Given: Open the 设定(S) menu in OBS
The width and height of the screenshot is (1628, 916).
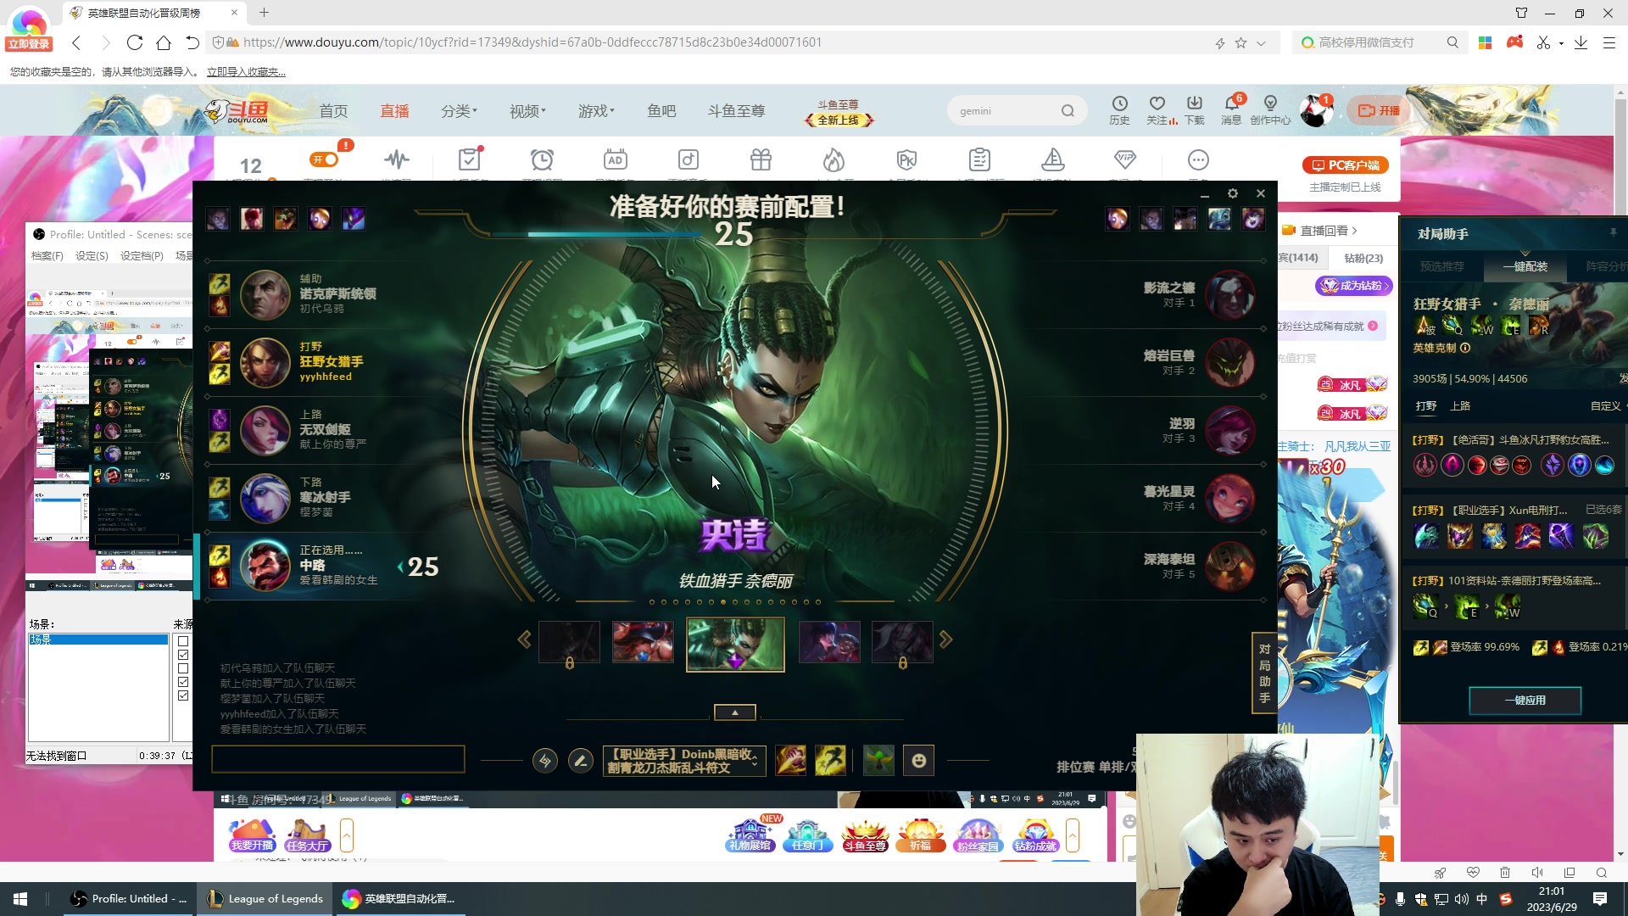Looking at the screenshot, I should click(92, 255).
